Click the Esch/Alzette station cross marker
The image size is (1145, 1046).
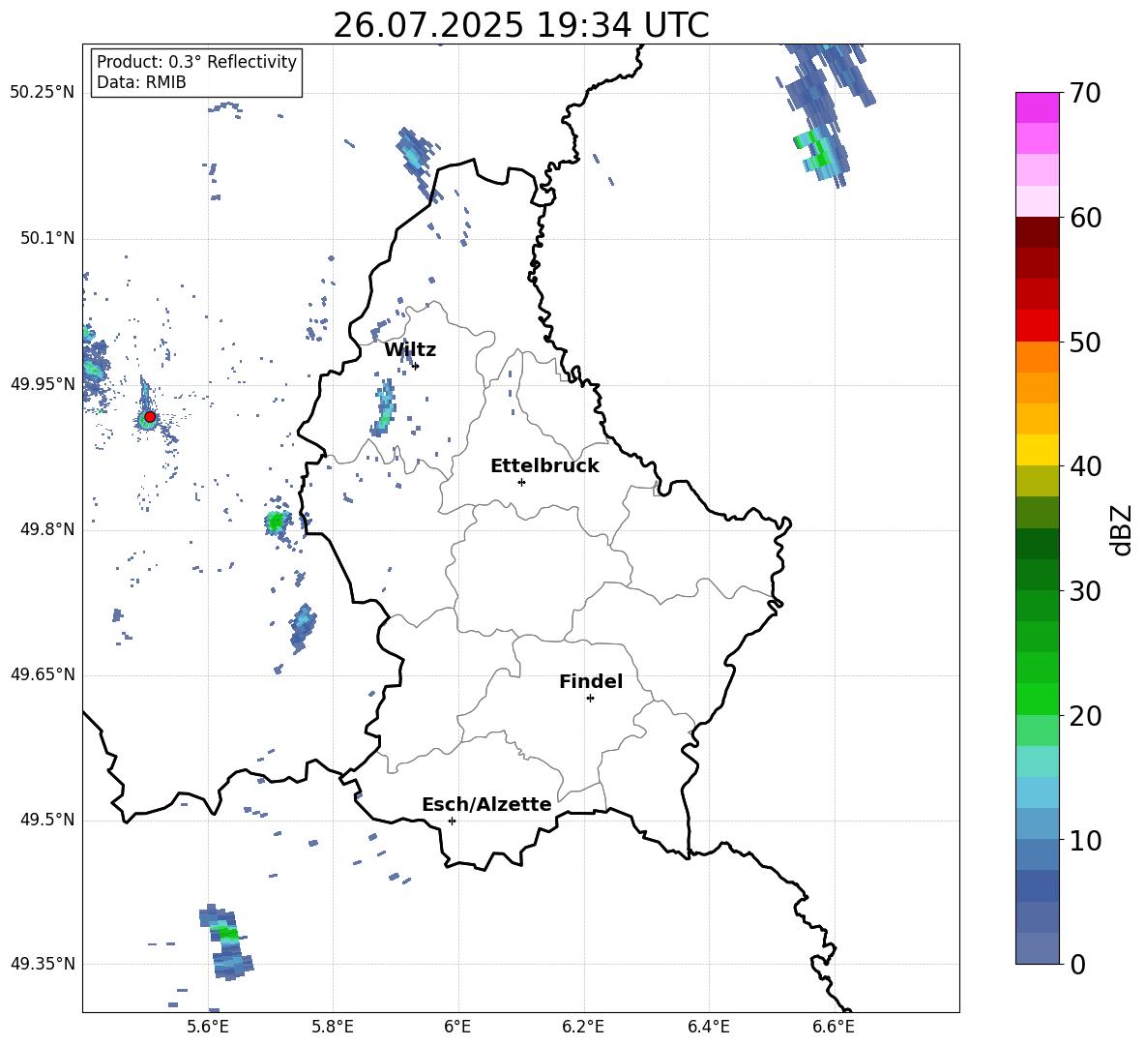pyautogui.click(x=452, y=821)
